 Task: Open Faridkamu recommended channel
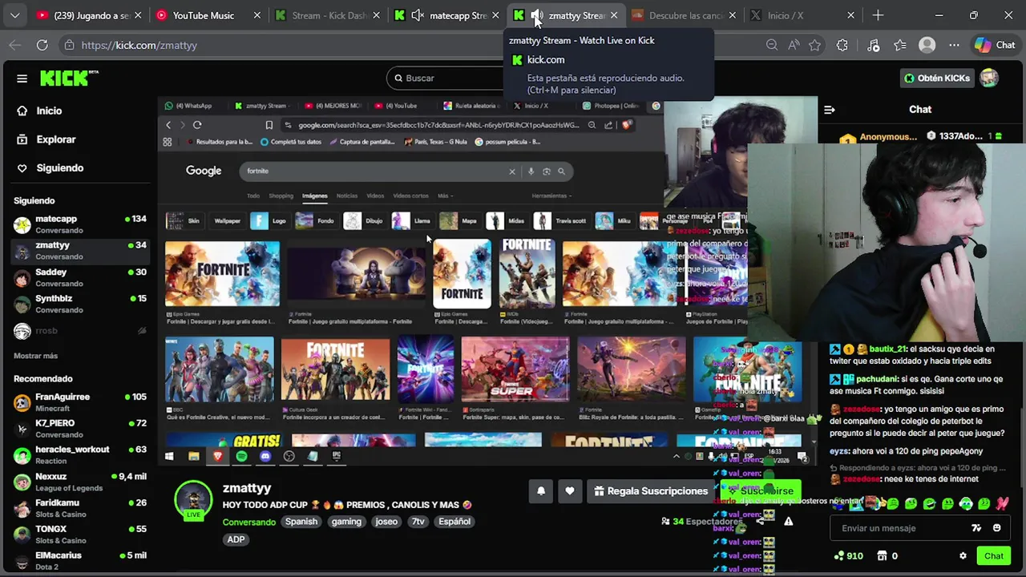pyautogui.click(x=80, y=508)
